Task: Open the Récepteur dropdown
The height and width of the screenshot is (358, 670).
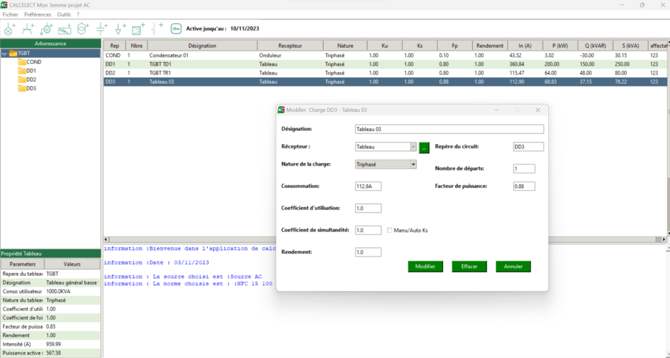Action: tap(414, 147)
